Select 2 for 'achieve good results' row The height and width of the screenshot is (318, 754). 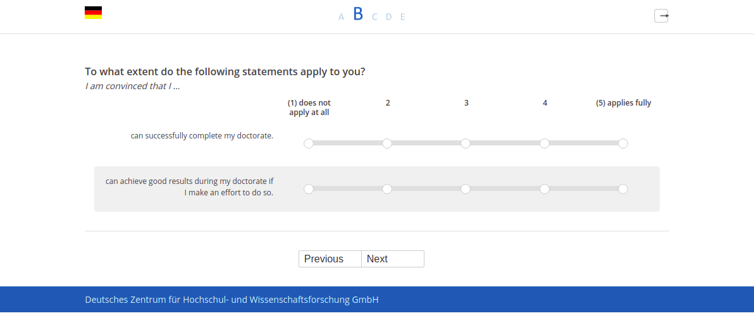[x=387, y=189]
